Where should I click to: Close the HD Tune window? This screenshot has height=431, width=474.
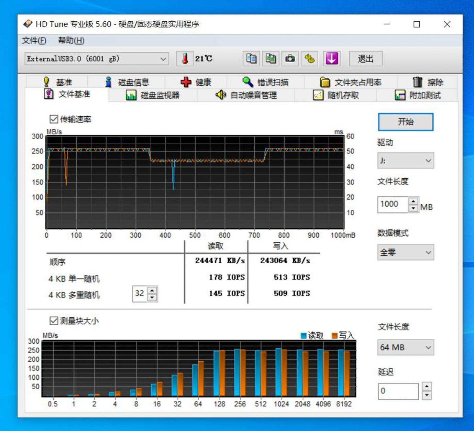pyautogui.click(x=447, y=24)
